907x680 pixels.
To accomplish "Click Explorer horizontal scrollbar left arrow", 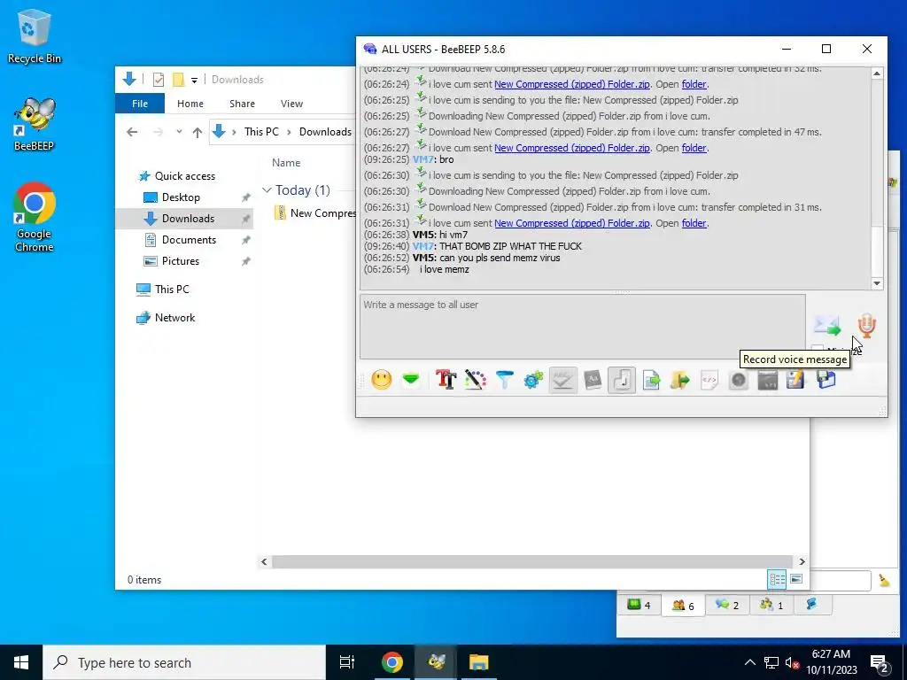I will click(x=264, y=561).
